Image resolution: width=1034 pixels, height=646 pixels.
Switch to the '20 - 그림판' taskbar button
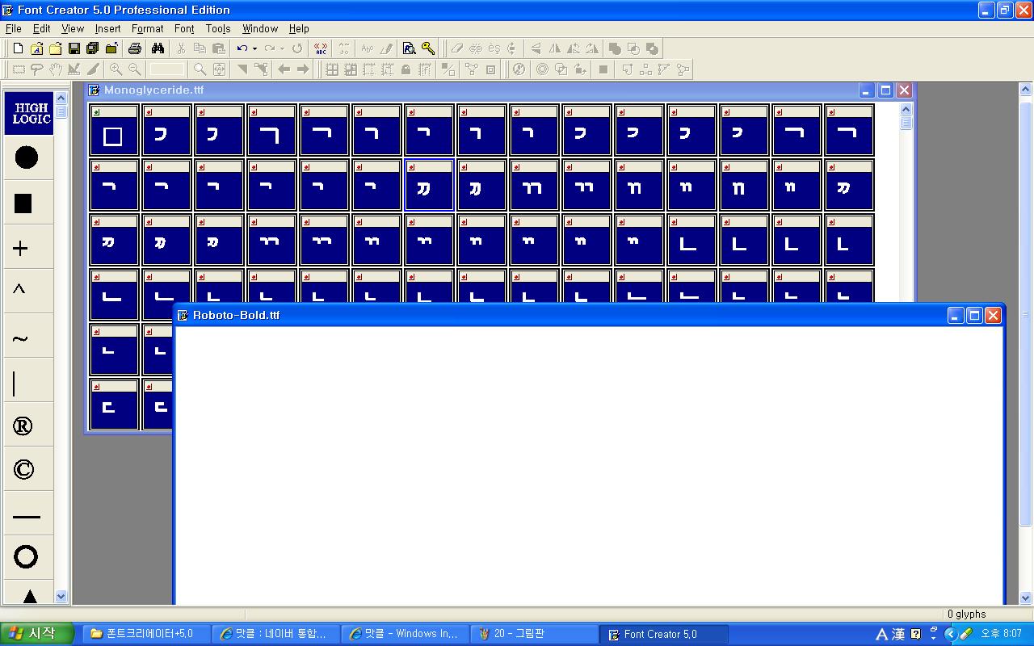533,634
